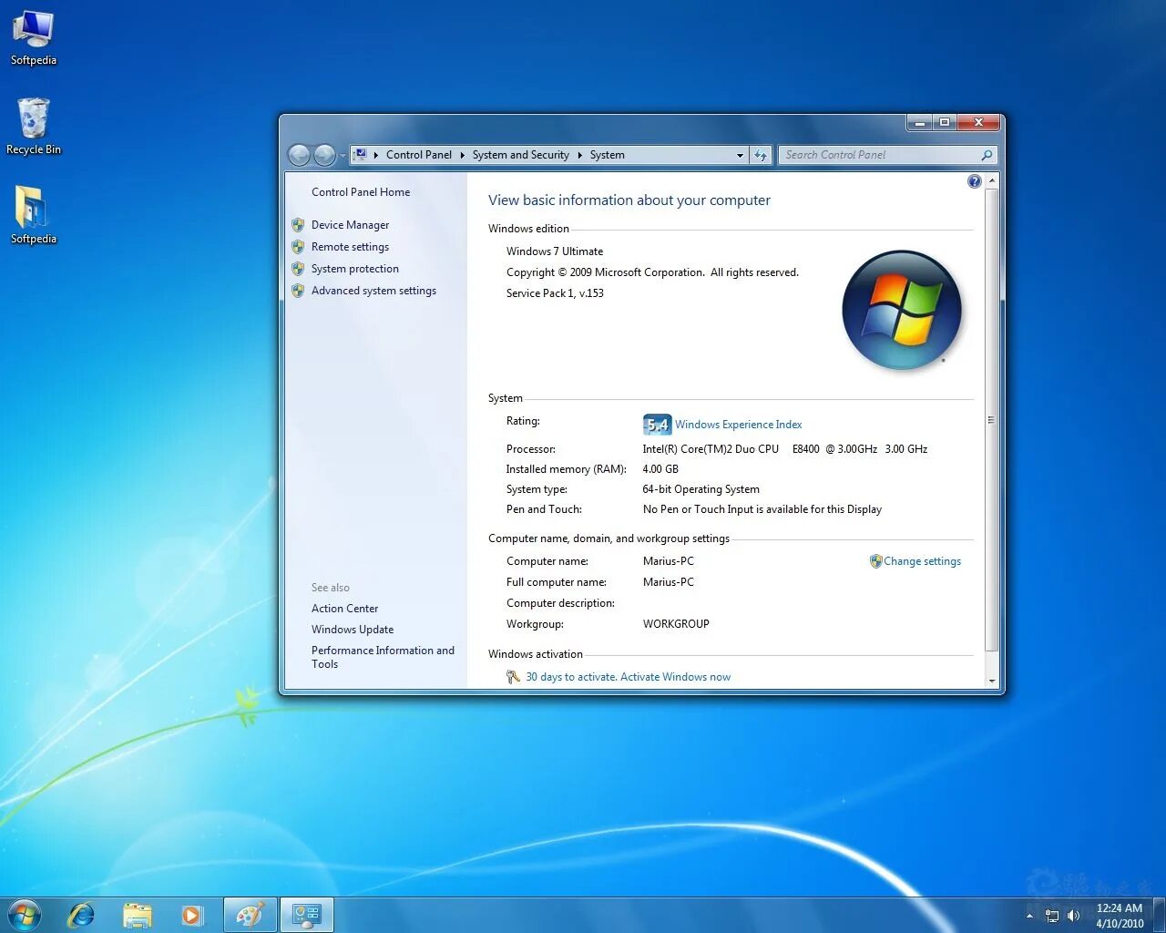1166x933 pixels.
Task: Open the volume speaker tray icon
Action: tap(1074, 916)
